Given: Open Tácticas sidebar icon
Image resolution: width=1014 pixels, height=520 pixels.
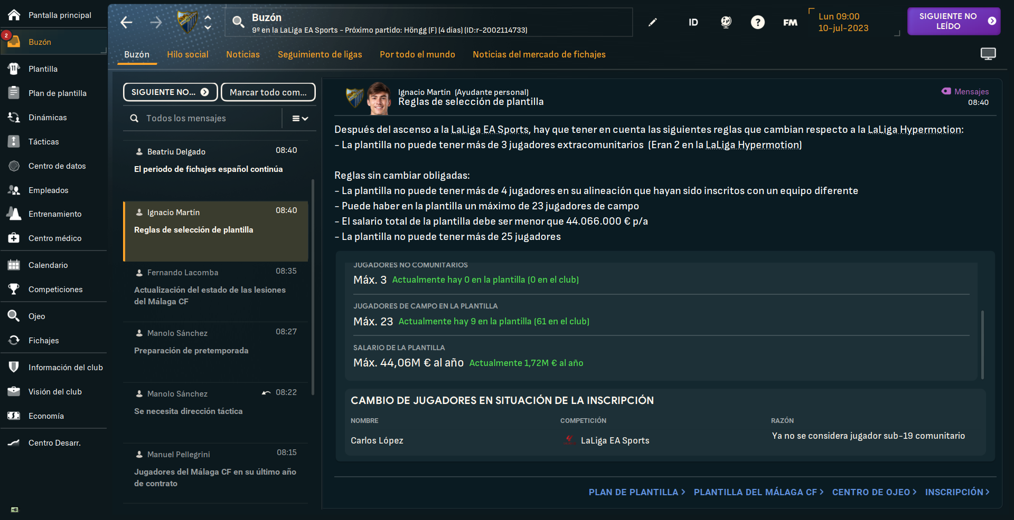Looking at the screenshot, I should (x=14, y=141).
